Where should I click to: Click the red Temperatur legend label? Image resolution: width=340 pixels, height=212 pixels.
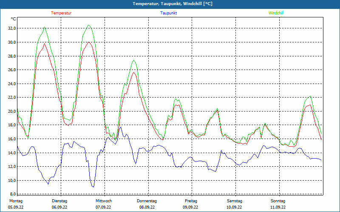tap(61, 13)
